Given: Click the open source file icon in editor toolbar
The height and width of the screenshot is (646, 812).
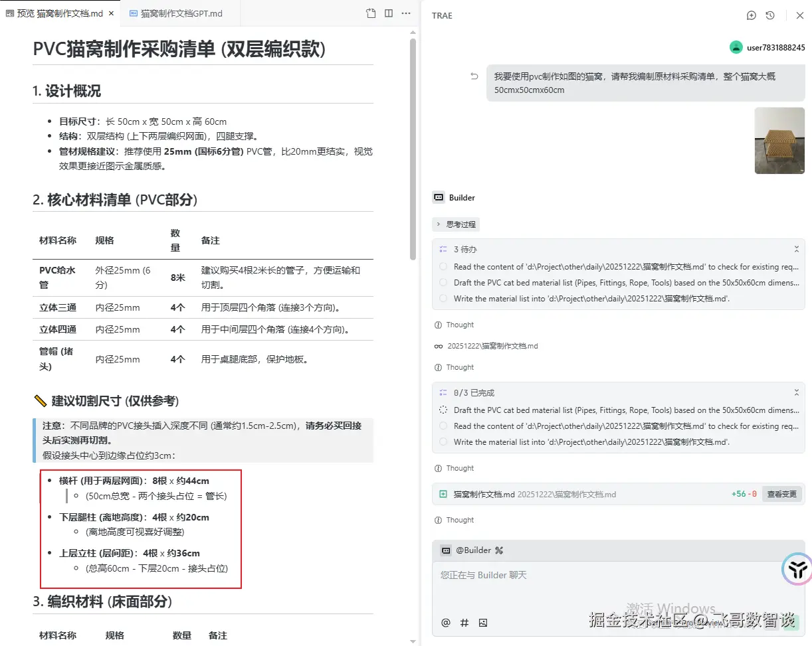Looking at the screenshot, I should (x=371, y=13).
